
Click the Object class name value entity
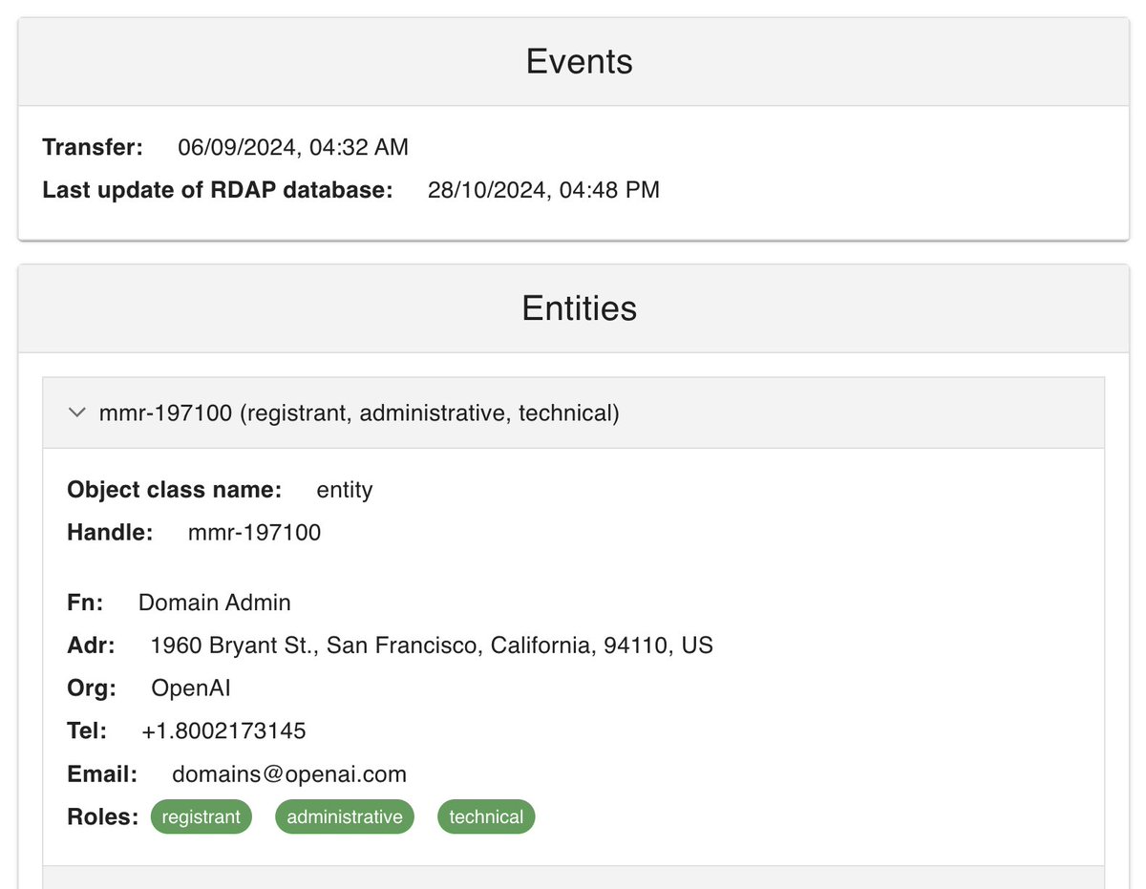click(x=345, y=491)
